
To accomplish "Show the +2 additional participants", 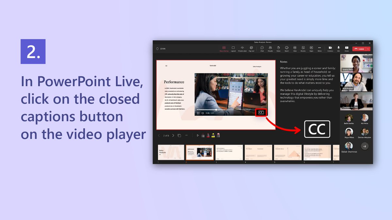I will 365,146.
